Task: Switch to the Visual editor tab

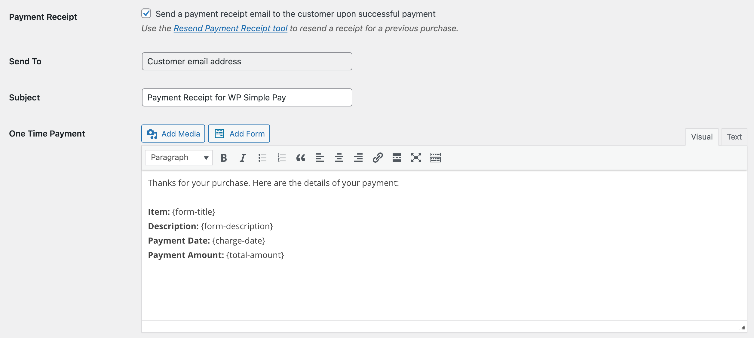Action: pyautogui.click(x=701, y=137)
